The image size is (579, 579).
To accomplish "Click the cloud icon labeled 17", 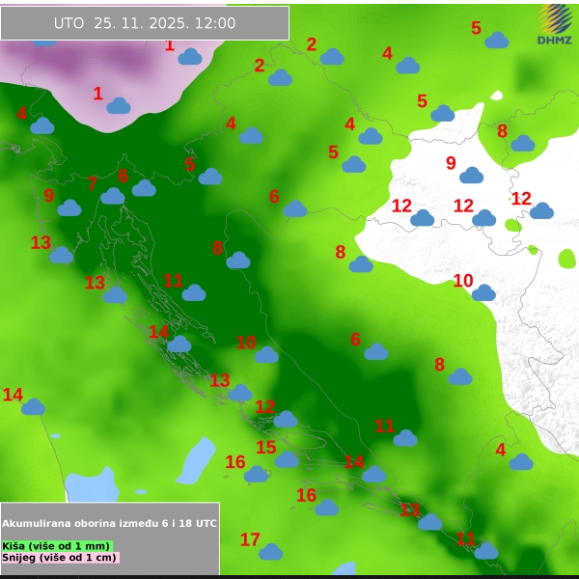I will (271, 552).
